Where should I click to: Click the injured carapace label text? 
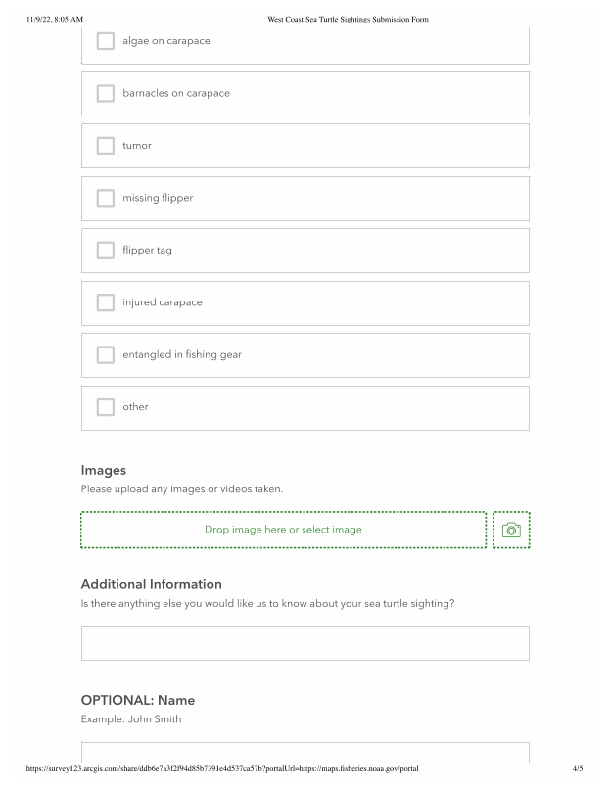(x=163, y=302)
